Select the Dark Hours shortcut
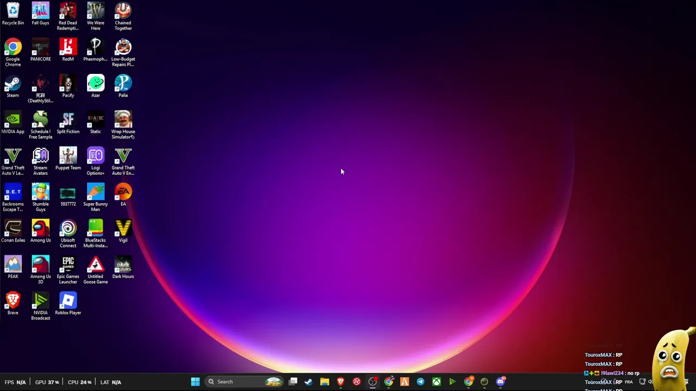The image size is (696, 391). coord(123,268)
